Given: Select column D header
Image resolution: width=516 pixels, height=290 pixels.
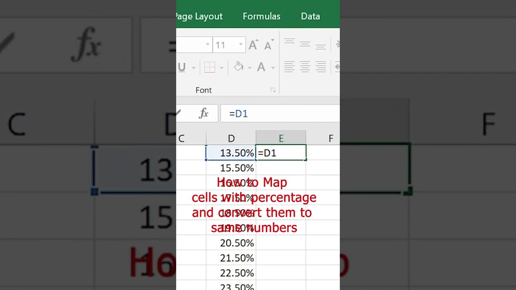Looking at the screenshot, I should 231,139.
